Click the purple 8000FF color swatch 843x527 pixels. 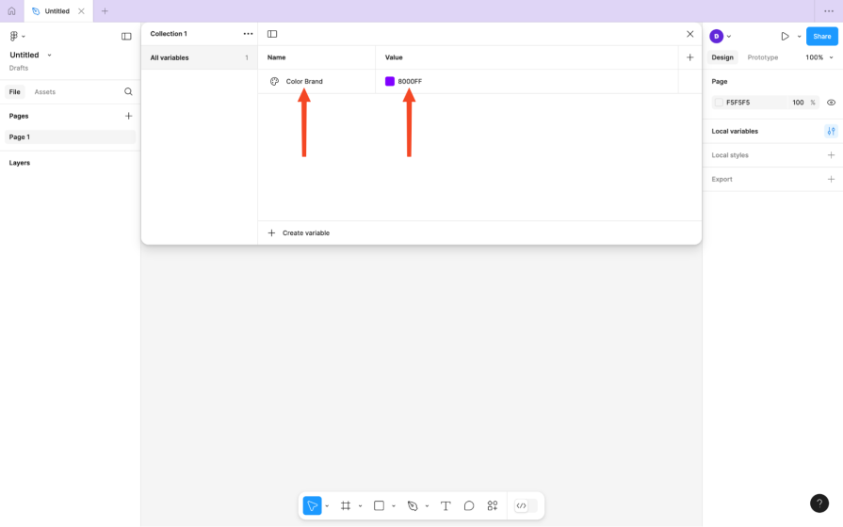[x=390, y=81]
